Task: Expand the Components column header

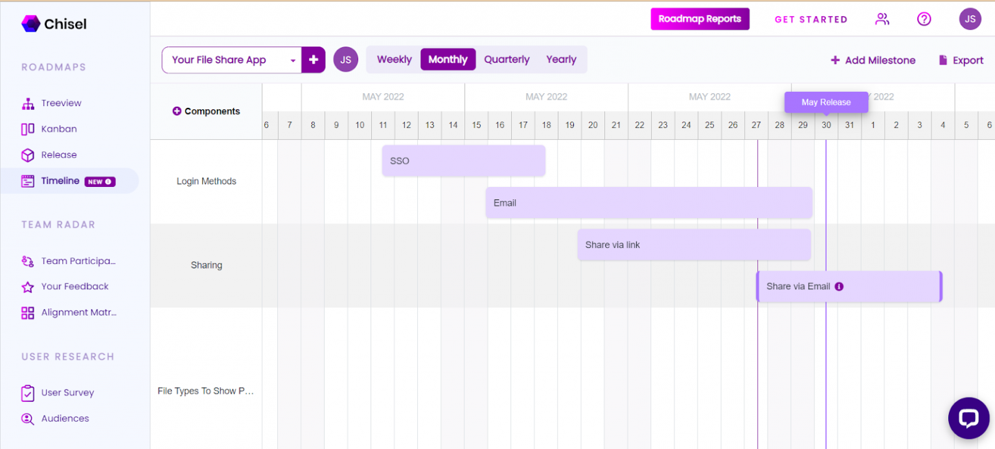Action: tap(177, 111)
